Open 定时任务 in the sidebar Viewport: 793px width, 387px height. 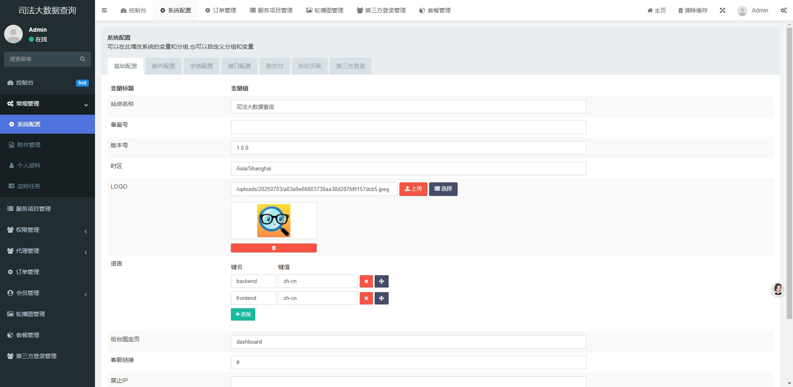(x=47, y=186)
